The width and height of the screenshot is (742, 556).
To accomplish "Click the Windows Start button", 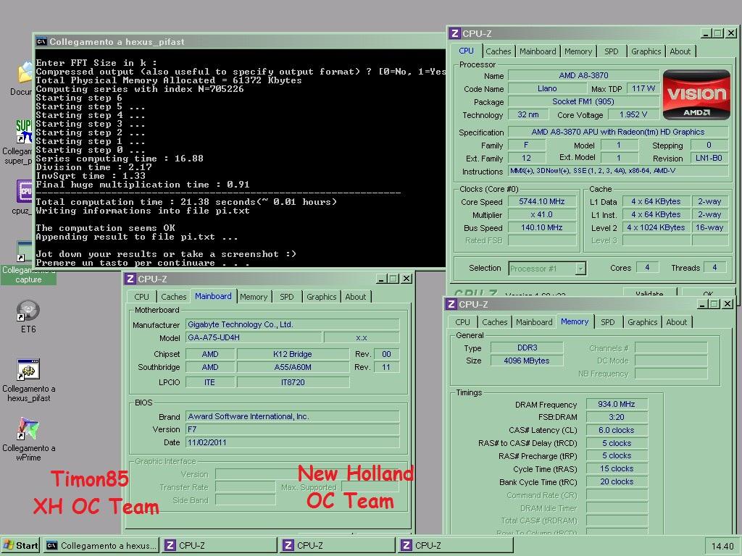I will click(21, 546).
